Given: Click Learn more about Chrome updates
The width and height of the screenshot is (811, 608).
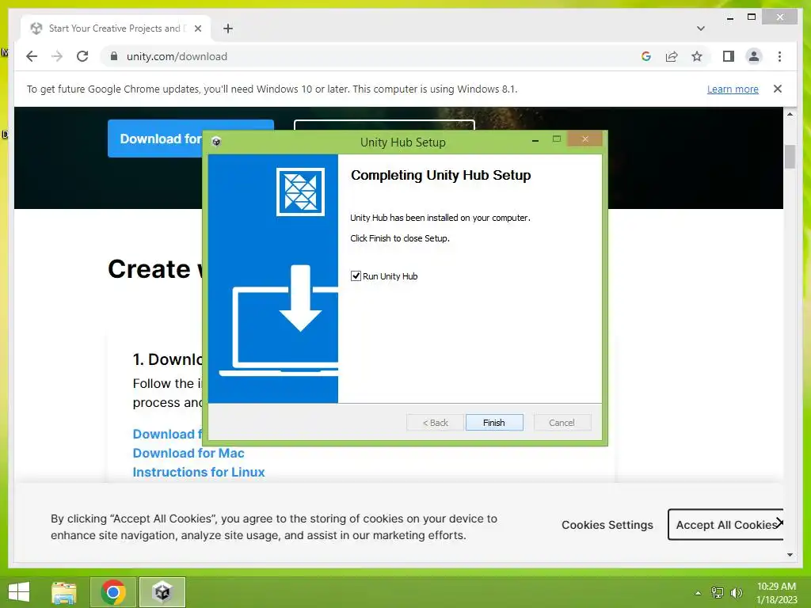Looking at the screenshot, I should [x=733, y=89].
